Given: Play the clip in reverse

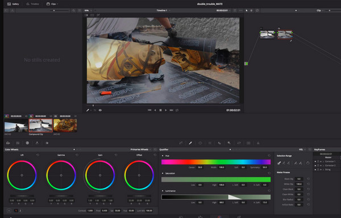Looking at the screenshot, I should coord(155,110).
